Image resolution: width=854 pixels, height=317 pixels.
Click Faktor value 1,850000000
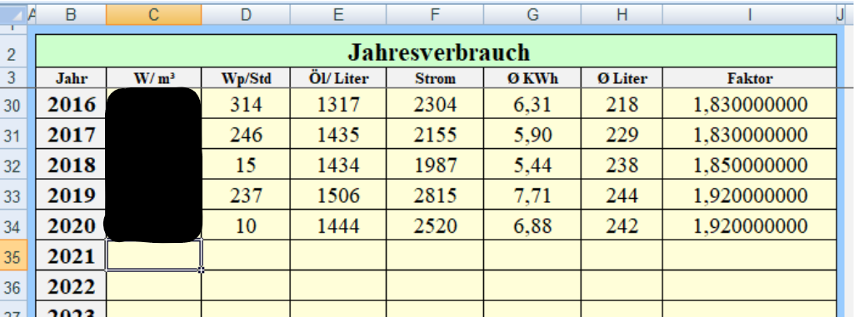(749, 165)
